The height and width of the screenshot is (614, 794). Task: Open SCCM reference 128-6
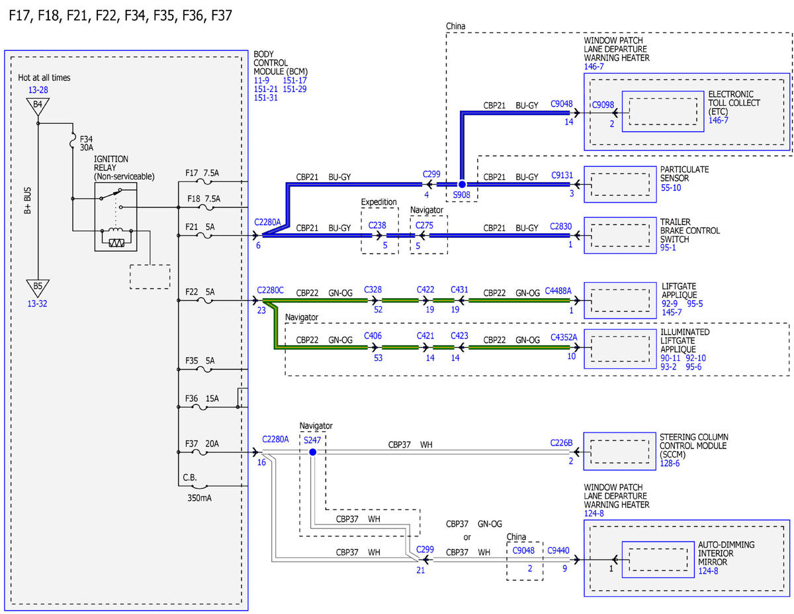pyautogui.click(x=670, y=464)
